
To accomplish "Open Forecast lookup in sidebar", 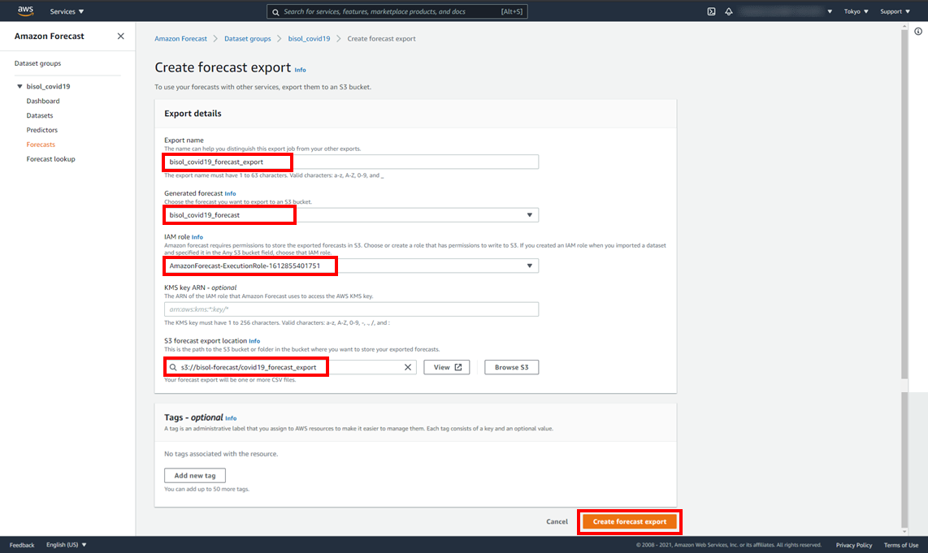I will tap(50, 159).
